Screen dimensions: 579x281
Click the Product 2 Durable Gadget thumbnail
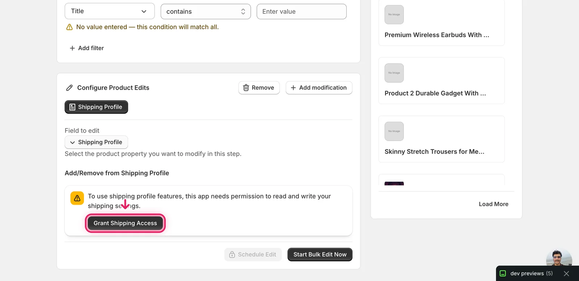coord(394,73)
